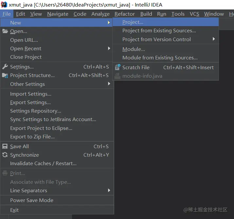Choose Open URL... entry
234x219 pixels.
(56, 40)
